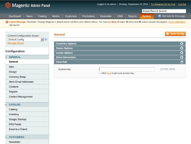Expand Countries Options arrow icon
191x144 pixels.
182,44
